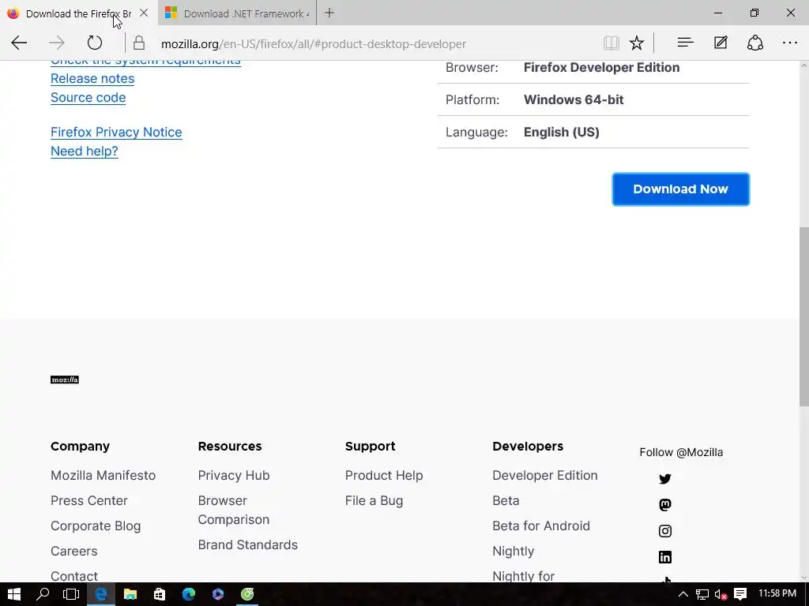
Task: Close the Download the Firefox tab
Action: pyautogui.click(x=144, y=13)
